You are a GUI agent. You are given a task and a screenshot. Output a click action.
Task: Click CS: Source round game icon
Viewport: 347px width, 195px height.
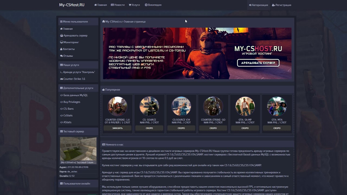click(149, 106)
